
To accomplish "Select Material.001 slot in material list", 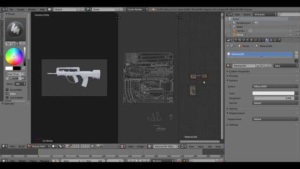I will [259, 54].
